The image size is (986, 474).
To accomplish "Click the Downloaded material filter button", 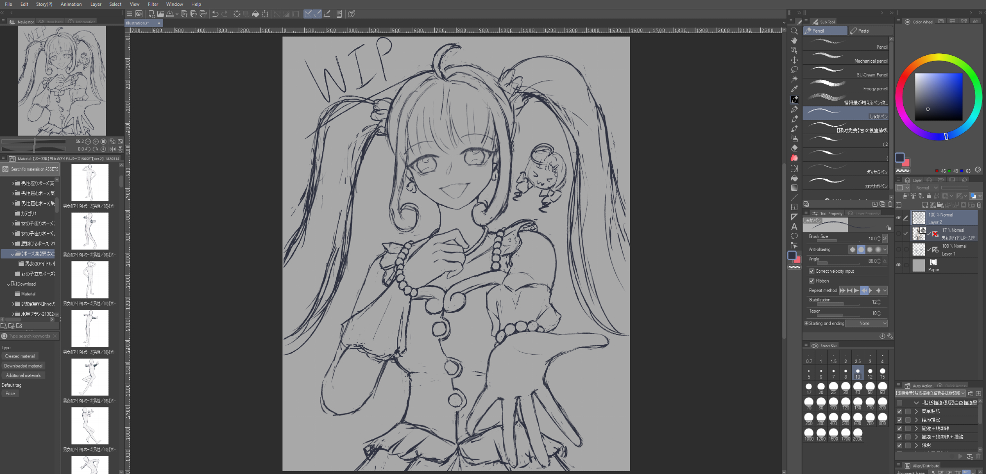I will [23, 366].
